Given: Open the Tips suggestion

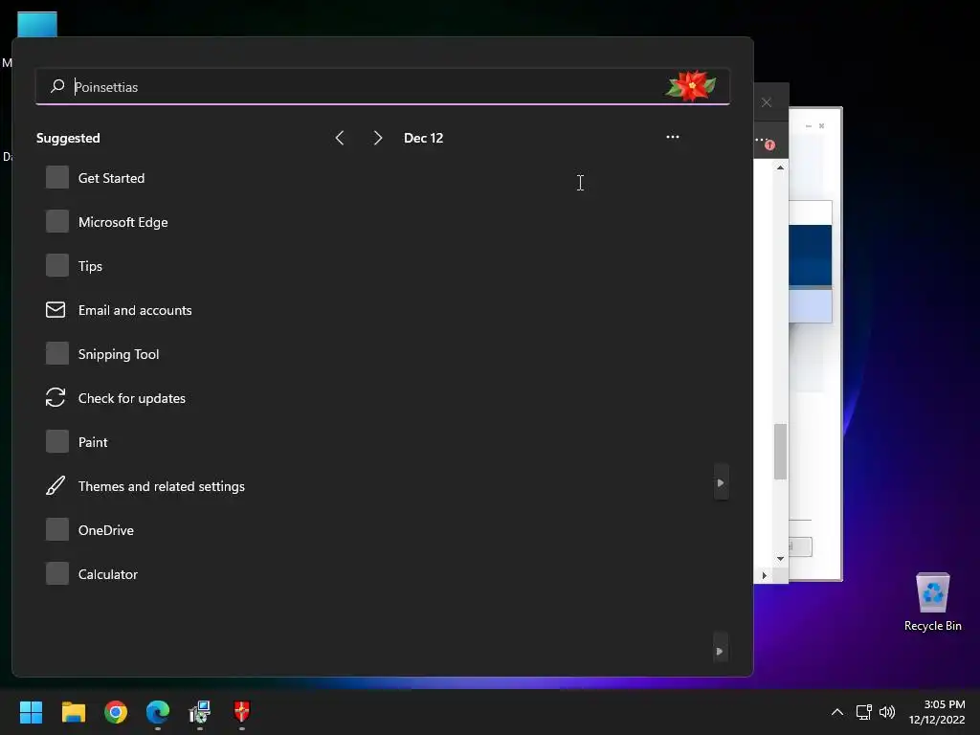Looking at the screenshot, I should pyautogui.click(x=90, y=266).
